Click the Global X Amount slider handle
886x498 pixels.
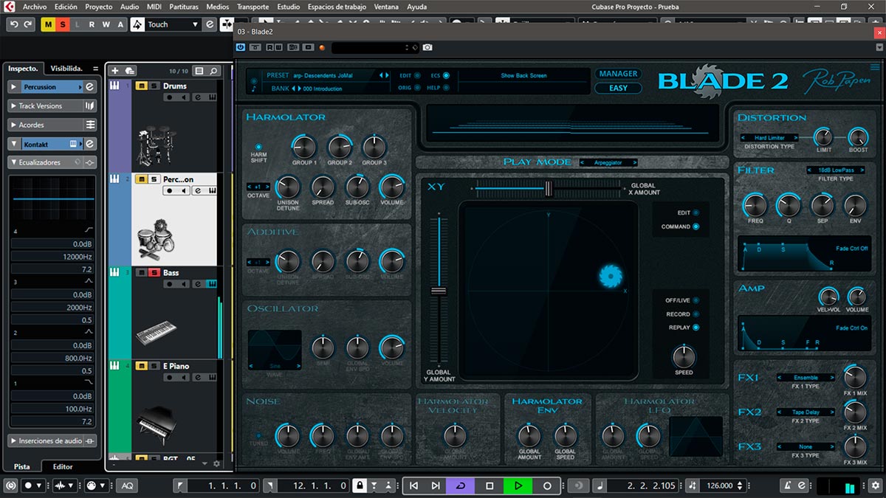tap(549, 189)
